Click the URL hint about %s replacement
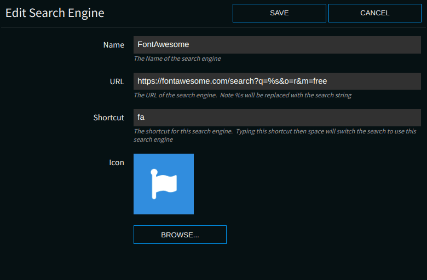This screenshot has width=427, height=280. [x=242, y=95]
